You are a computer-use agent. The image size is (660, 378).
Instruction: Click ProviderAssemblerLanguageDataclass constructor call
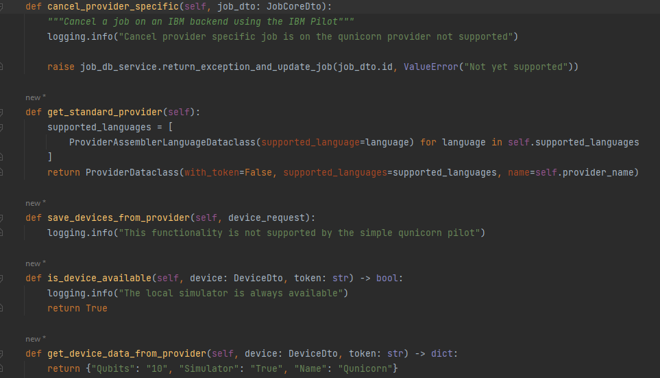click(x=162, y=143)
